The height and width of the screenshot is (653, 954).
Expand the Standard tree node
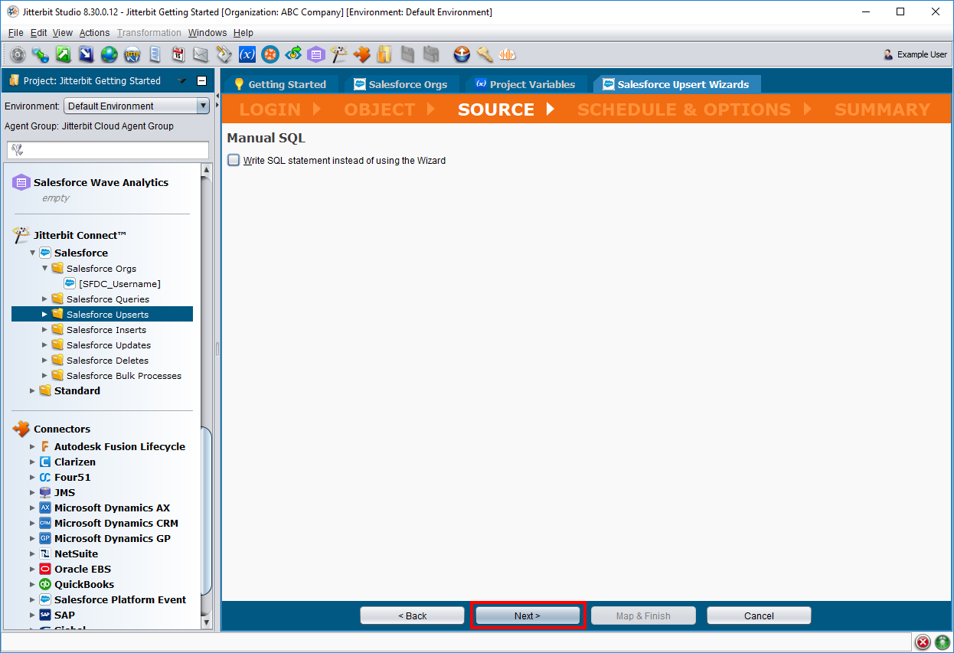point(32,391)
